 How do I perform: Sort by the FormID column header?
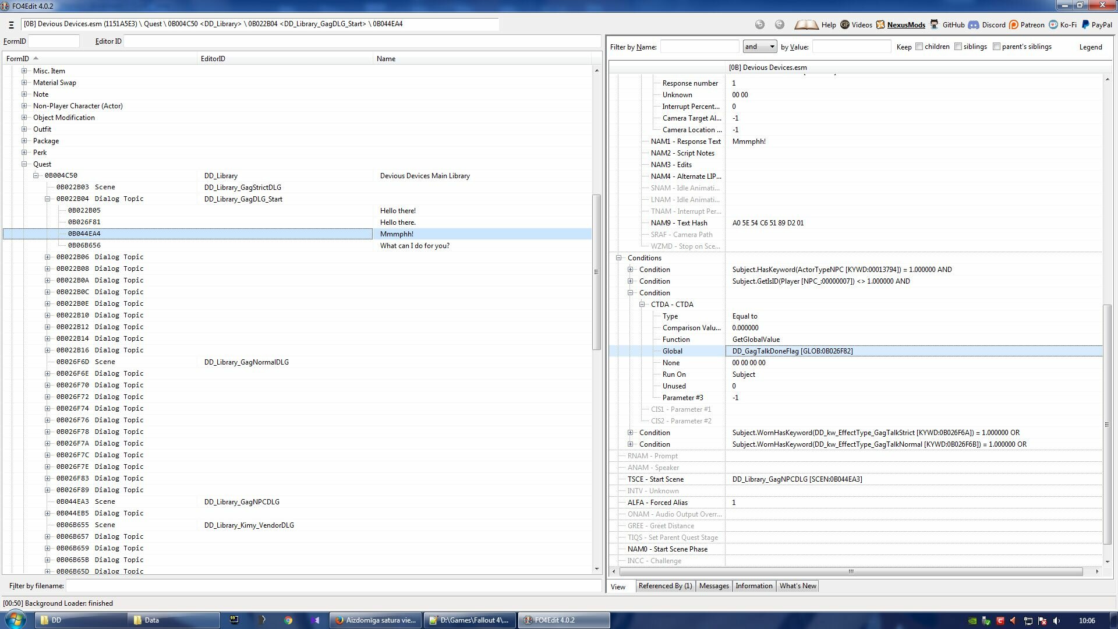tap(100, 59)
